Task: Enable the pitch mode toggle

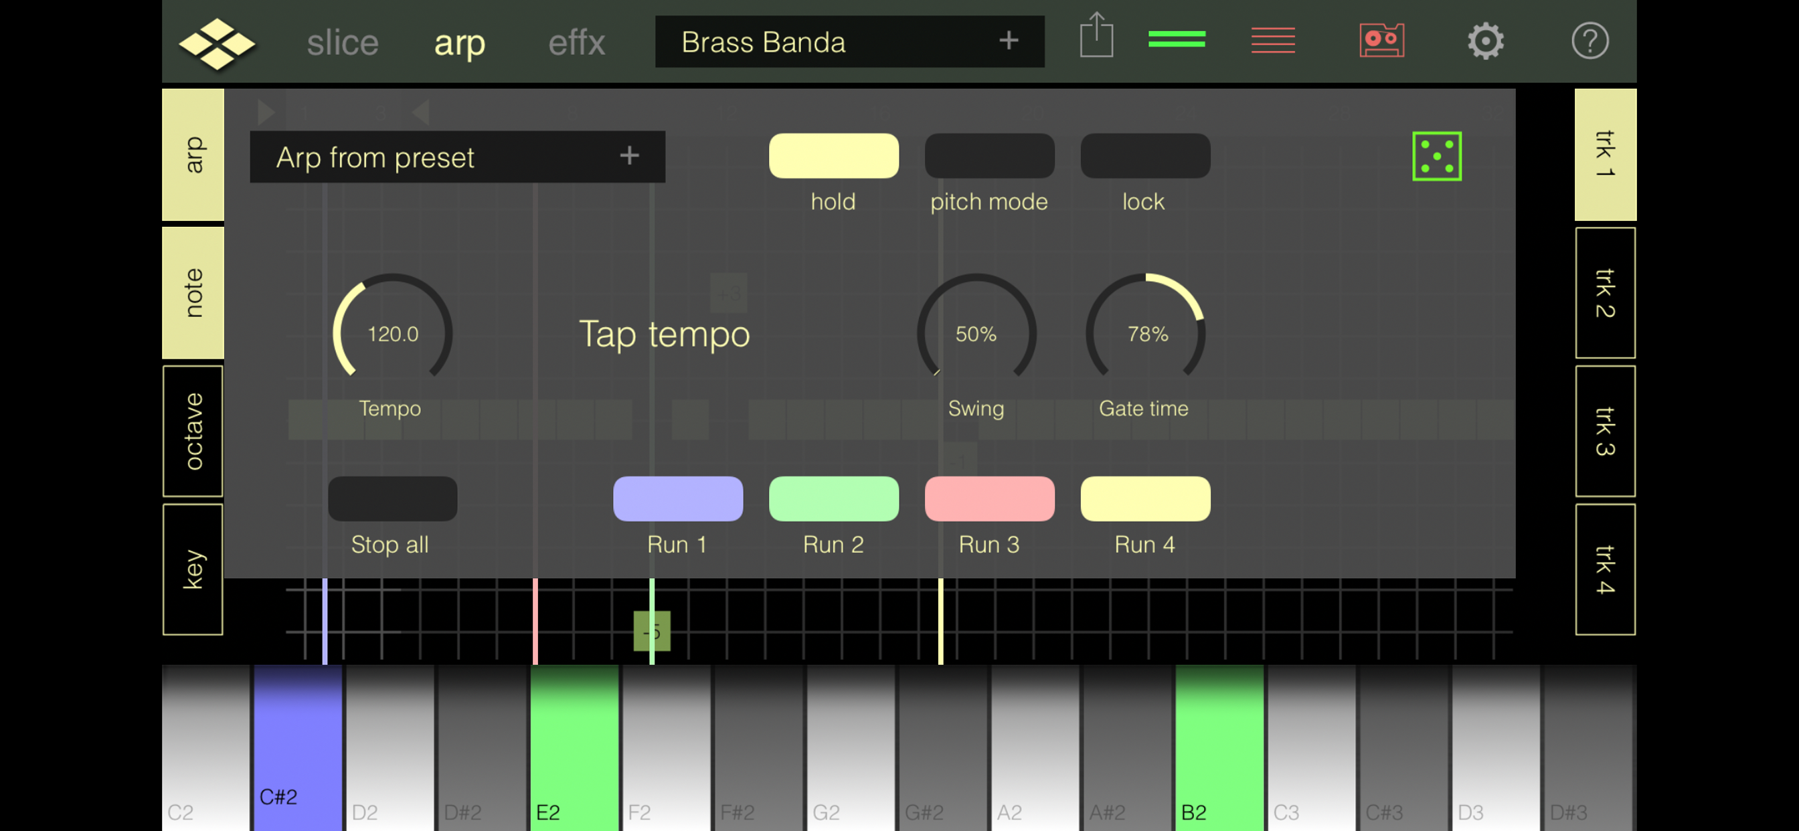Action: [x=989, y=157]
